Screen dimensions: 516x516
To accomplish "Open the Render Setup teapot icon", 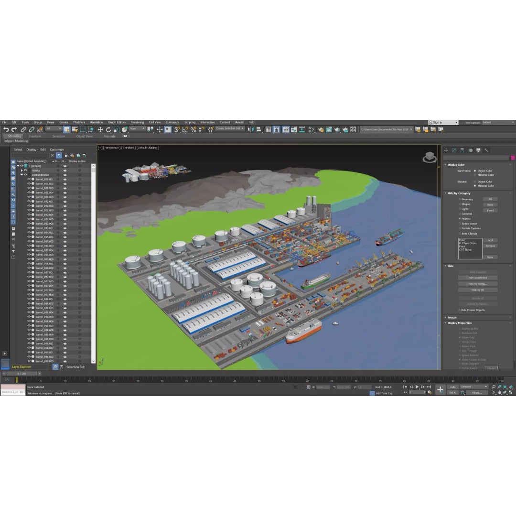I will coord(321,129).
